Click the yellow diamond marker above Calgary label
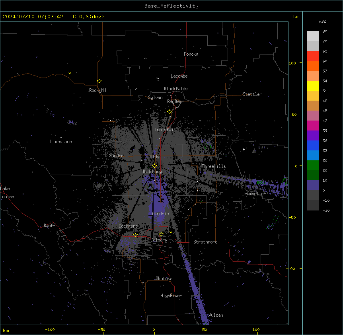This screenshot has height=335, width=343. [161, 234]
